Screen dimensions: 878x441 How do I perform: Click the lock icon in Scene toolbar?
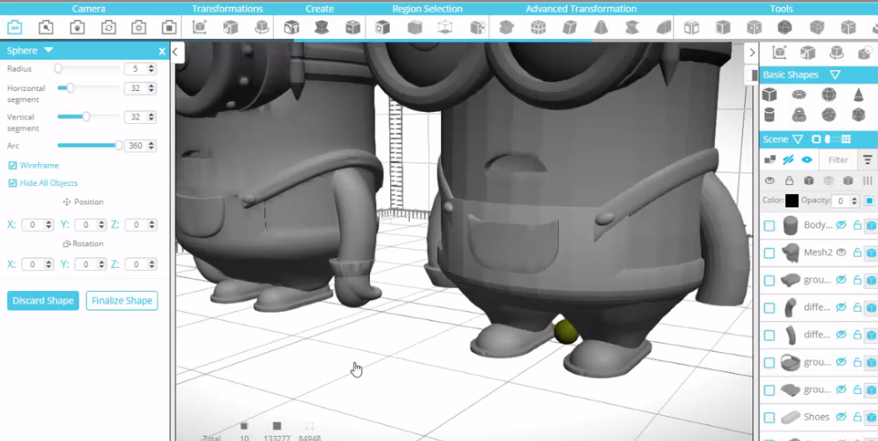789,181
